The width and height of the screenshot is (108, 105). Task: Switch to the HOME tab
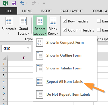27,11
